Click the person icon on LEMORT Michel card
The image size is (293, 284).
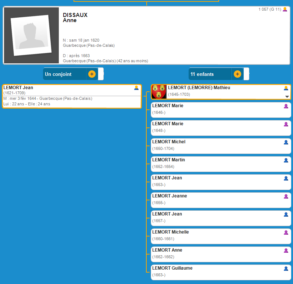coord(286,142)
